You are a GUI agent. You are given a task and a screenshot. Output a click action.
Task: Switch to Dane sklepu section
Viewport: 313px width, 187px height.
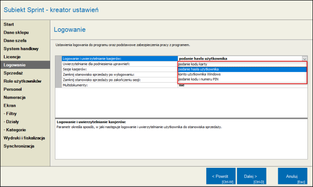click(x=16, y=32)
